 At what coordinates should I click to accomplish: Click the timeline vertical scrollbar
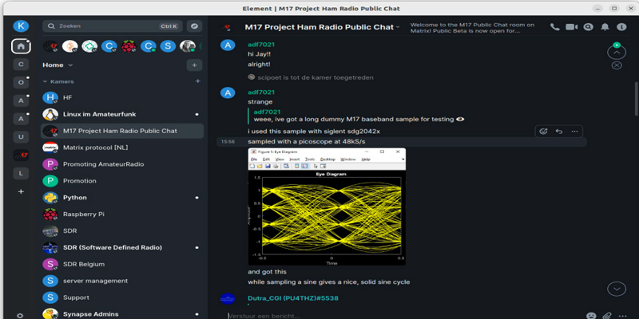coord(636,98)
